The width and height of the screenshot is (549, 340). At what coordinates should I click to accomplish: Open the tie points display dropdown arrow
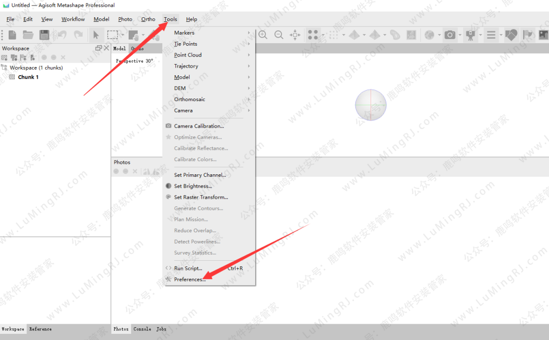tap(323, 35)
